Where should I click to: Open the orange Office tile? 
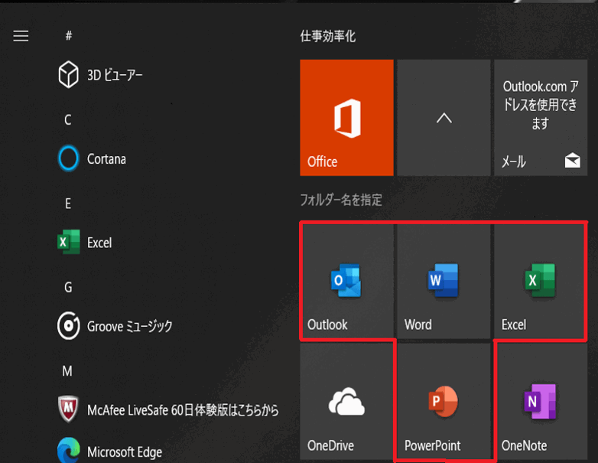click(x=346, y=118)
